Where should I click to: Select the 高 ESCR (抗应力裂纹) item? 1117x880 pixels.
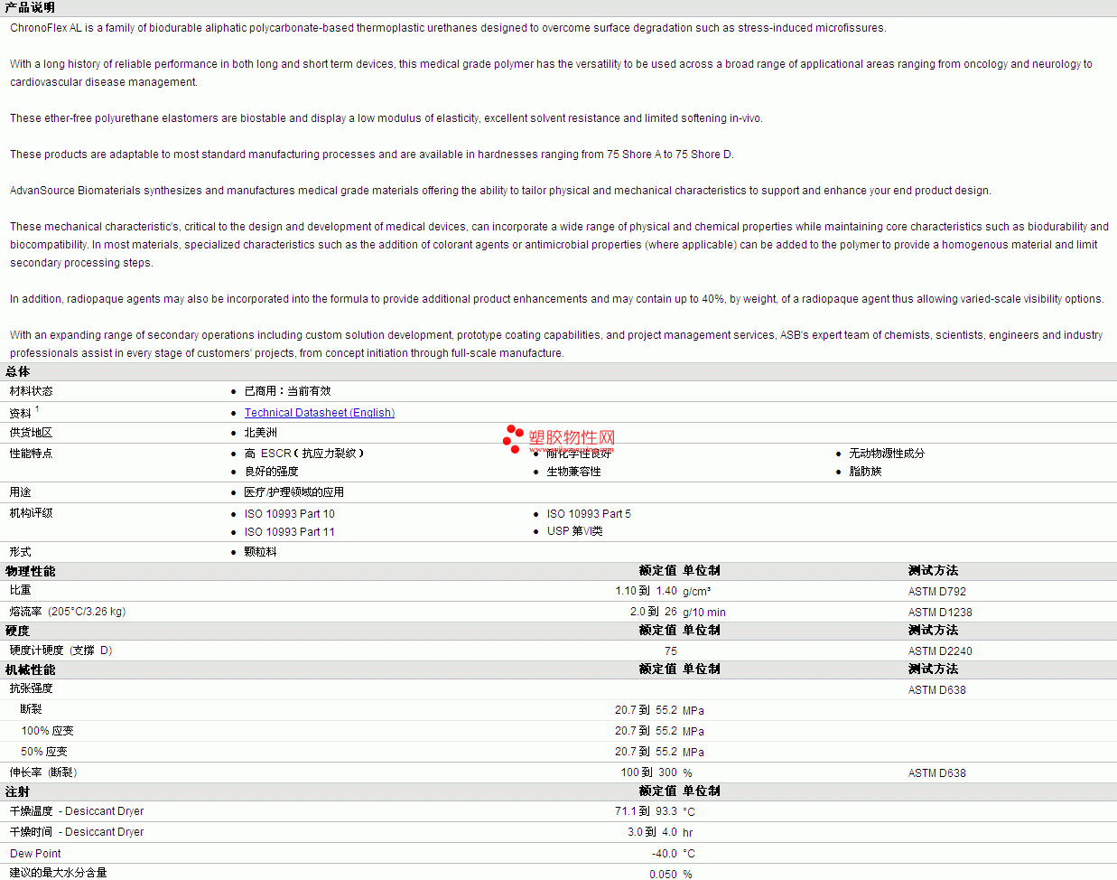pos(304,454)
